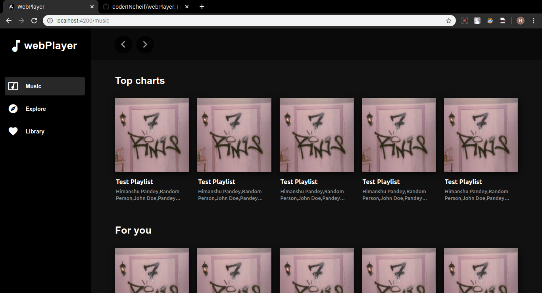
Task: Go to previous page with left chevron button
Action: tap(123, 44)
